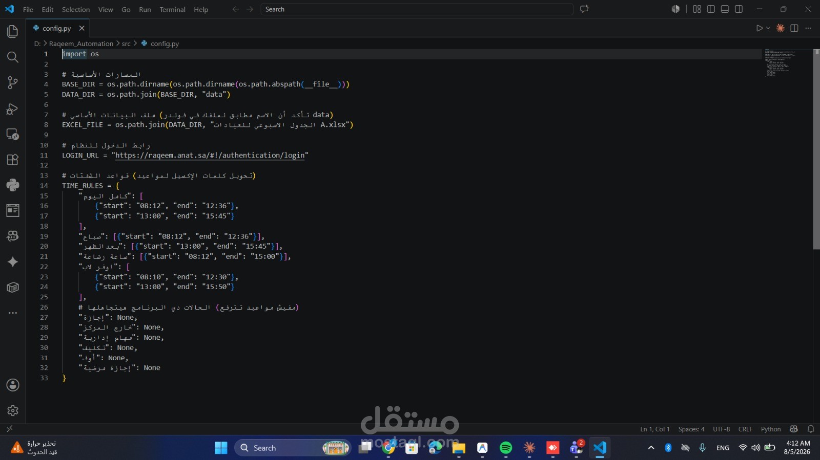Open Spotify from the taskbar
820x460 pixels.
click(506, 448)
